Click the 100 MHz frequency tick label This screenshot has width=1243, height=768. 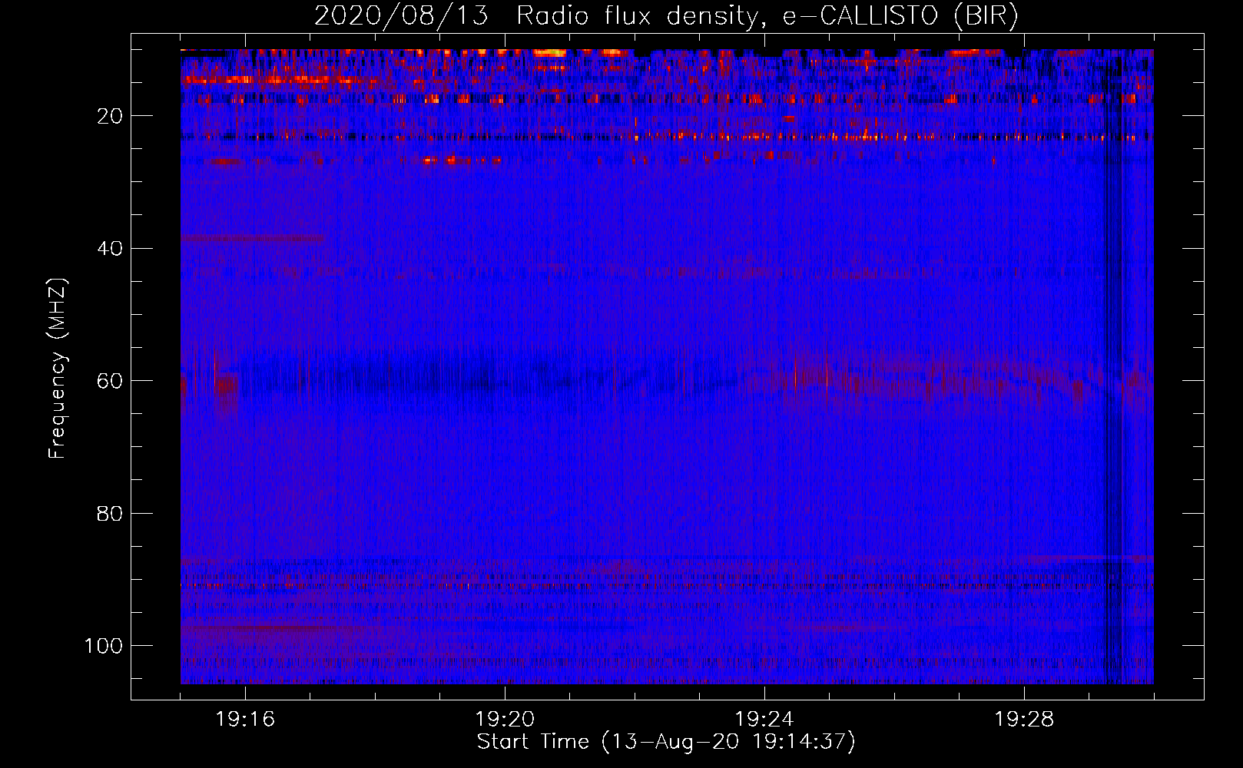click(x=104, y=646)
